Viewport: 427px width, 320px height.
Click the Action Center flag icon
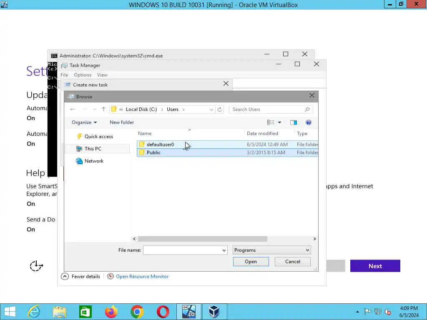(367, 312)
